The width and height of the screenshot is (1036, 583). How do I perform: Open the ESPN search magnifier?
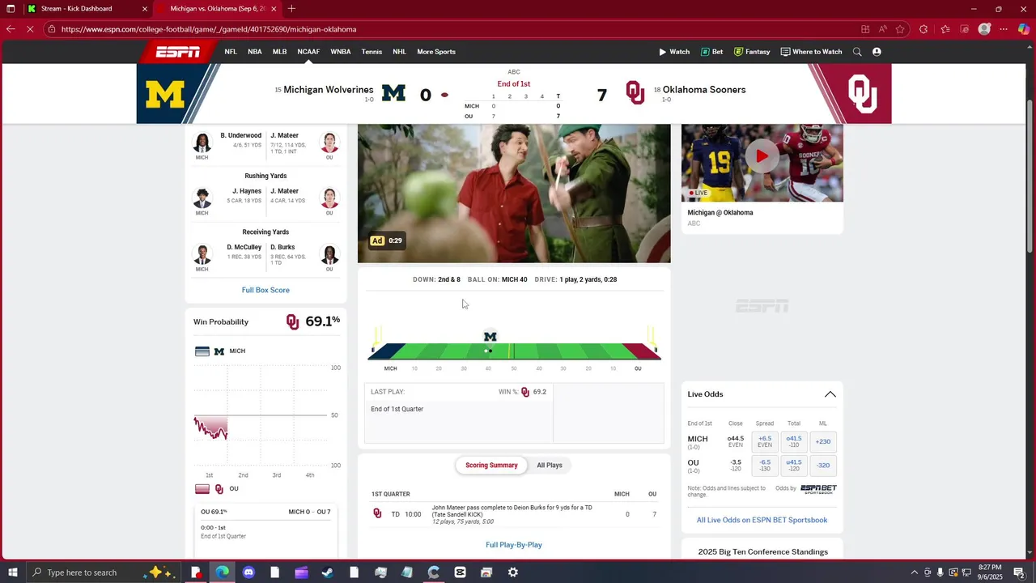pyautogui.click(x=857, y=52)
